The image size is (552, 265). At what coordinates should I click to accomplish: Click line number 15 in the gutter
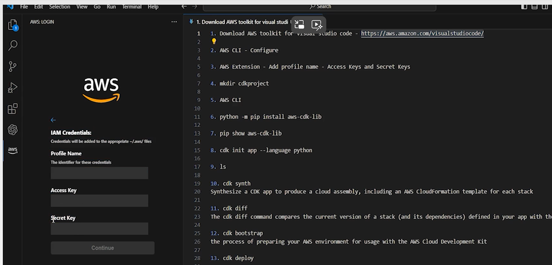197,150
